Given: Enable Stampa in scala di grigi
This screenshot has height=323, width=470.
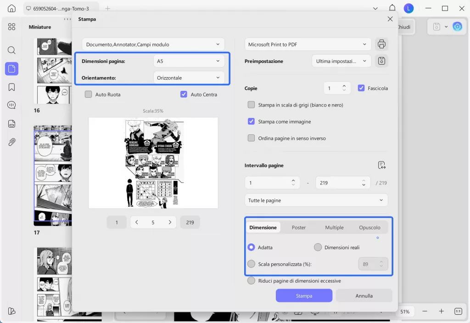Looking at the screenshot, I should pyautogui.click(x=251, y=105).
